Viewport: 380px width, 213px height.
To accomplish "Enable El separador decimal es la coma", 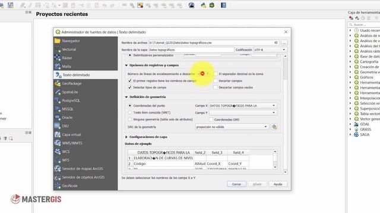I will [x=216, y=74].
